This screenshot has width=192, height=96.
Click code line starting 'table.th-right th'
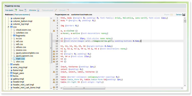[82, 82]
